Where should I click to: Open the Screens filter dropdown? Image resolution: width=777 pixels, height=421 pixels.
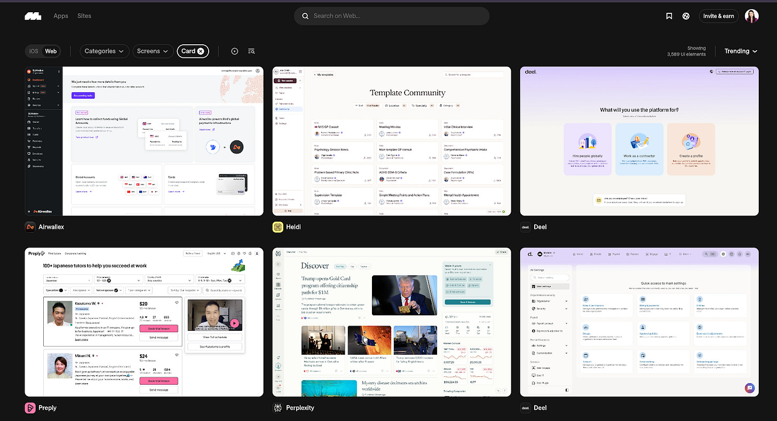[153, 51]
